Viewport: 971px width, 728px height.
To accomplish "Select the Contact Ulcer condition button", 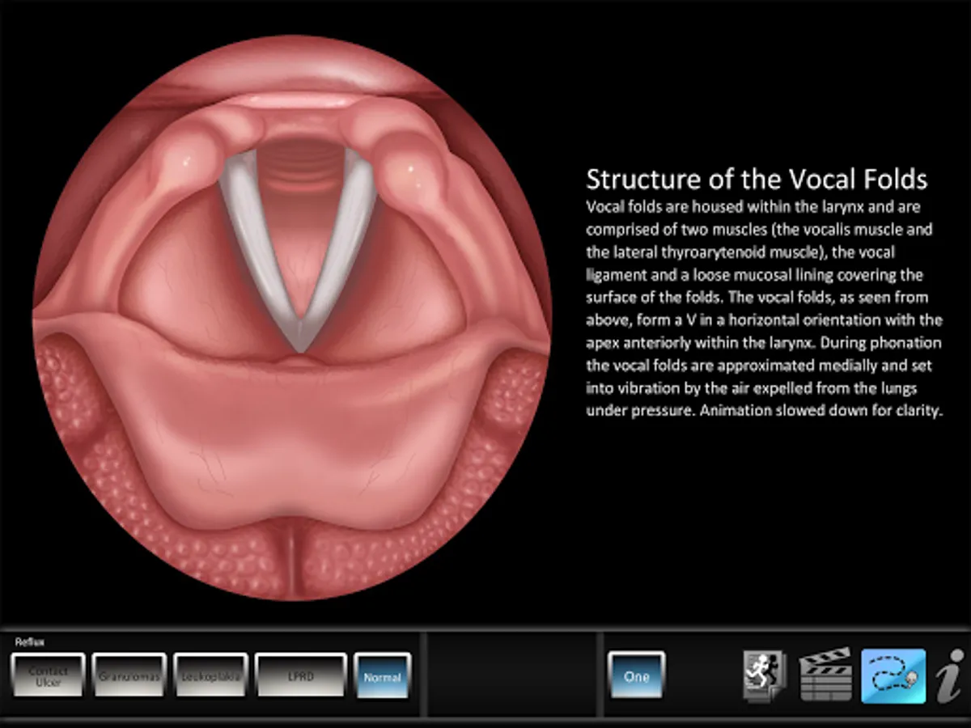I will pos(48,675).
